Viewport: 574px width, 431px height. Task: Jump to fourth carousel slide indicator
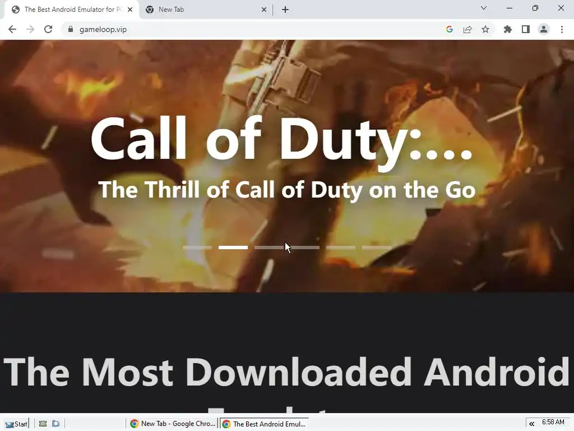point(305,247)
